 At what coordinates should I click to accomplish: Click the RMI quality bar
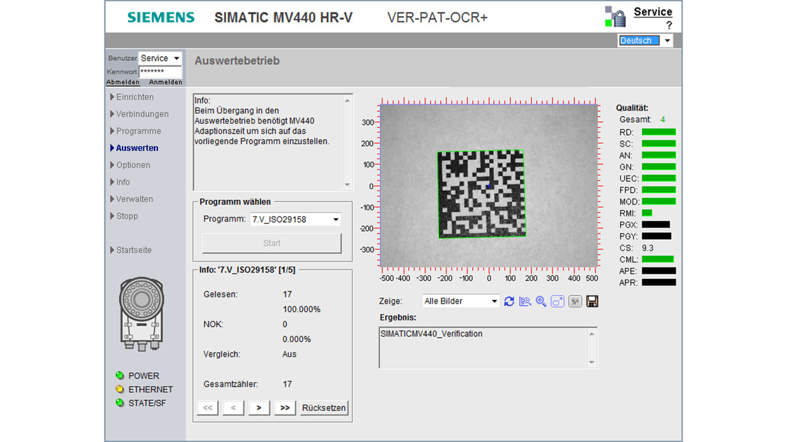coord(647,213)
